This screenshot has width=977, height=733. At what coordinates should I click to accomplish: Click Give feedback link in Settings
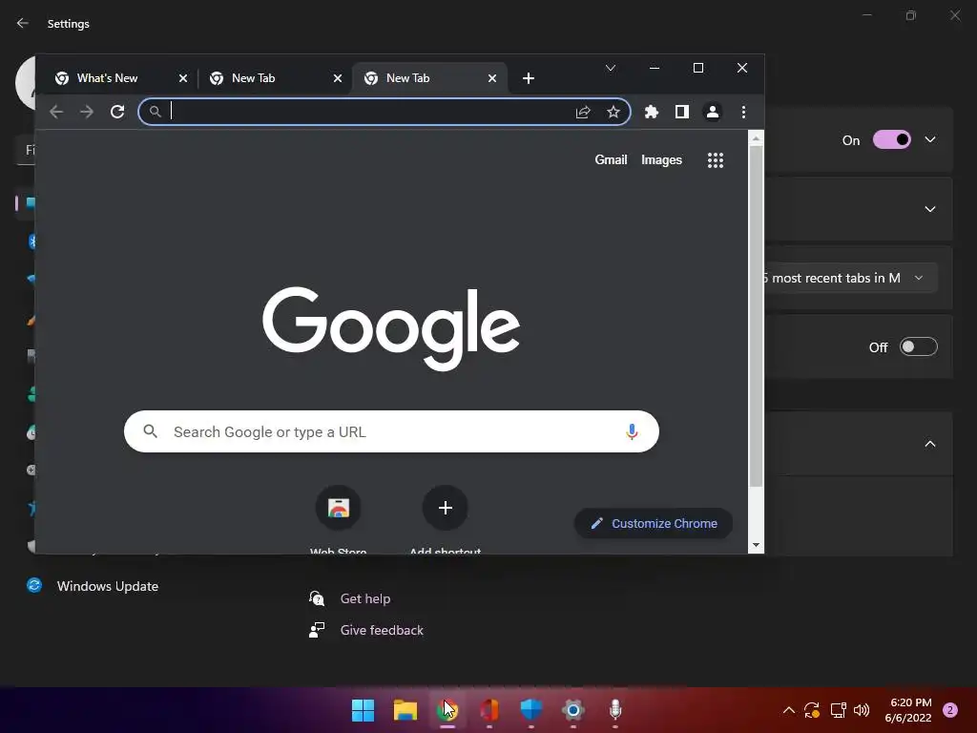(382, 630)
